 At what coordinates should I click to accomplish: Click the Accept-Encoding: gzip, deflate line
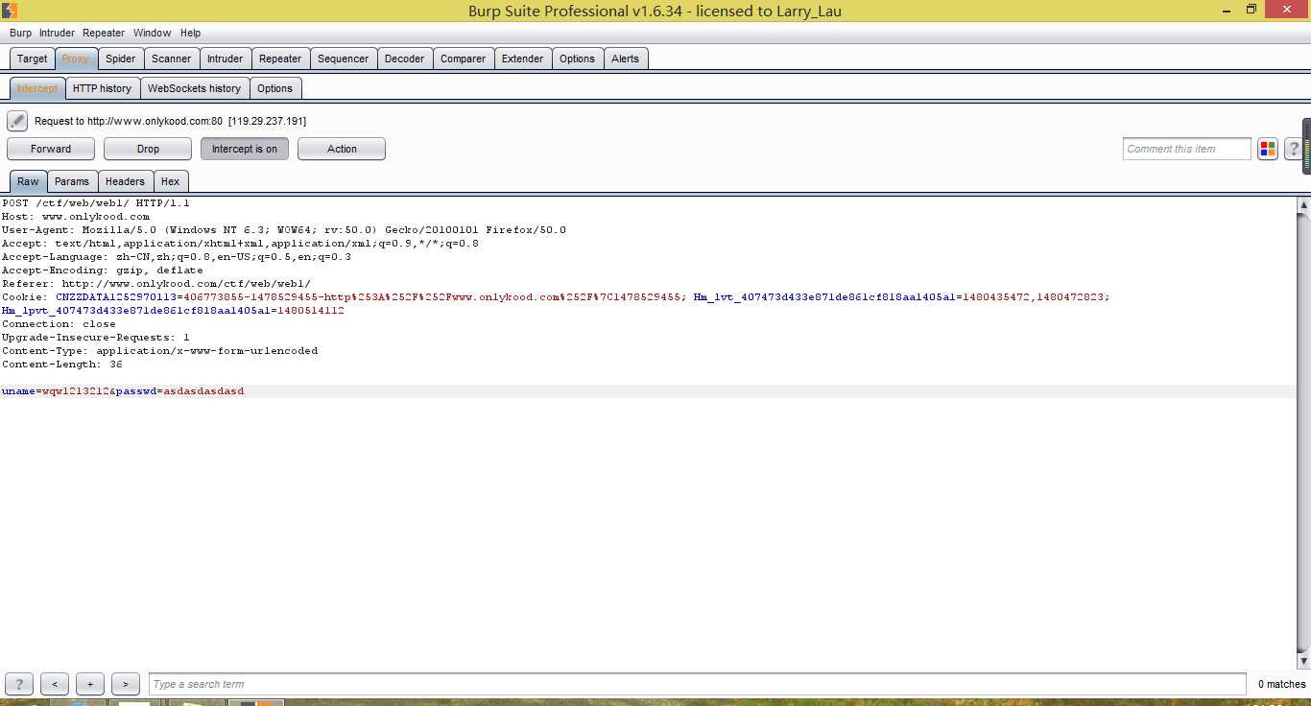click(x=103, y=271)
